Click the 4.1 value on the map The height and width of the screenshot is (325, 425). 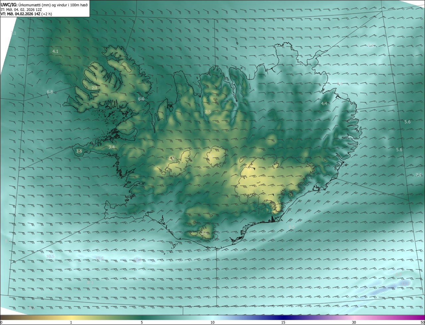(x=55, y=51)
